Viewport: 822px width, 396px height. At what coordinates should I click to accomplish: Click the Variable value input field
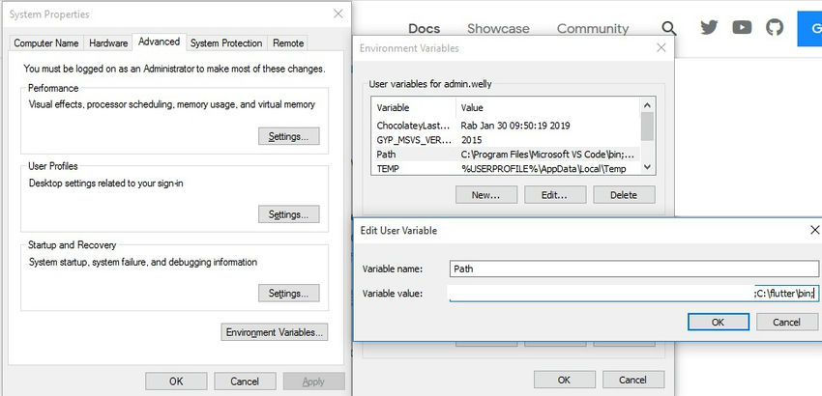point(633,293)
